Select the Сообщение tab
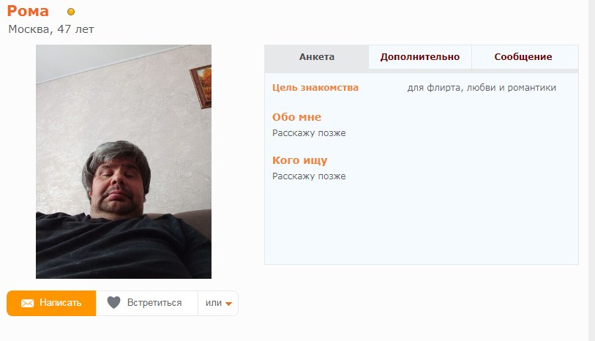Image resolution: width=595 pixels, height=341 pixels. pyautogui.click(x=523, y=57)
